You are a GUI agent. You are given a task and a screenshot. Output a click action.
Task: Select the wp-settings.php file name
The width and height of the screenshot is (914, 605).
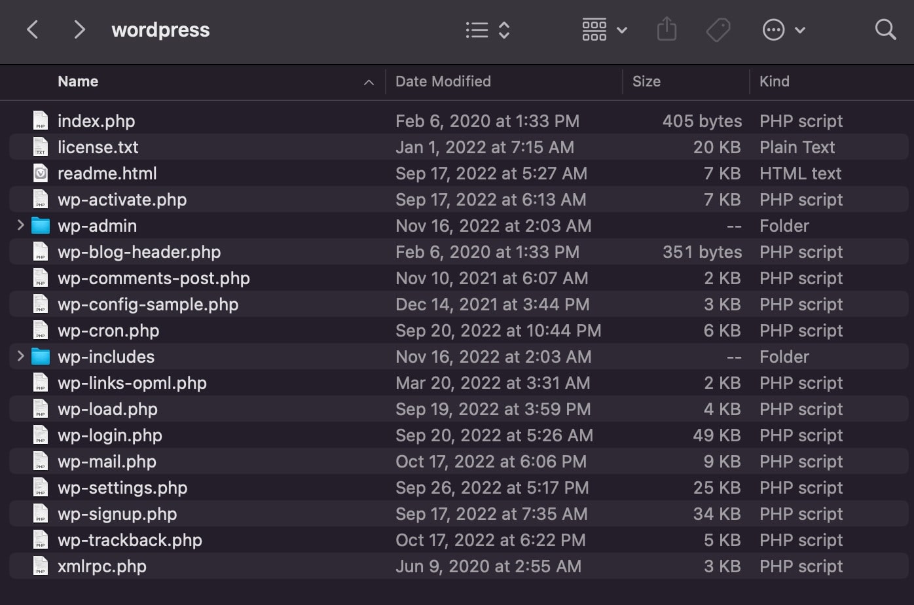122,488
